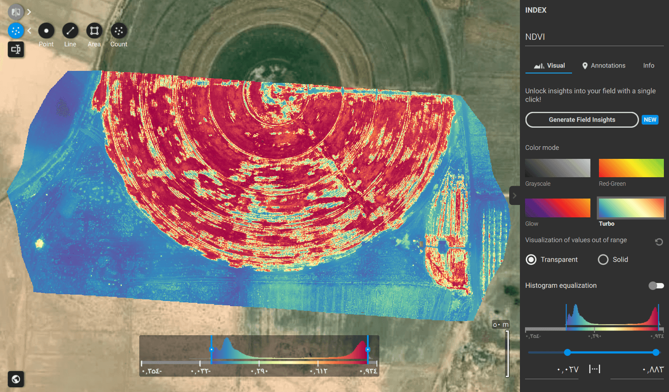Open the split view compare icon
This screenshot has width=669, height=392.
pyautogui.click(x=16, y=12)
